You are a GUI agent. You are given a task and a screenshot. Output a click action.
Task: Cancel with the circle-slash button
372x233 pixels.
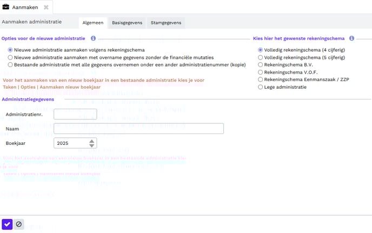(19, 224)
